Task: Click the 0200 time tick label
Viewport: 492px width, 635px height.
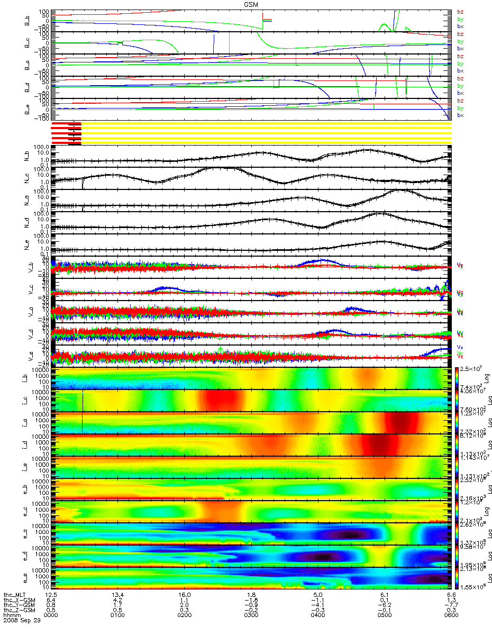Action: coord(185,616)
